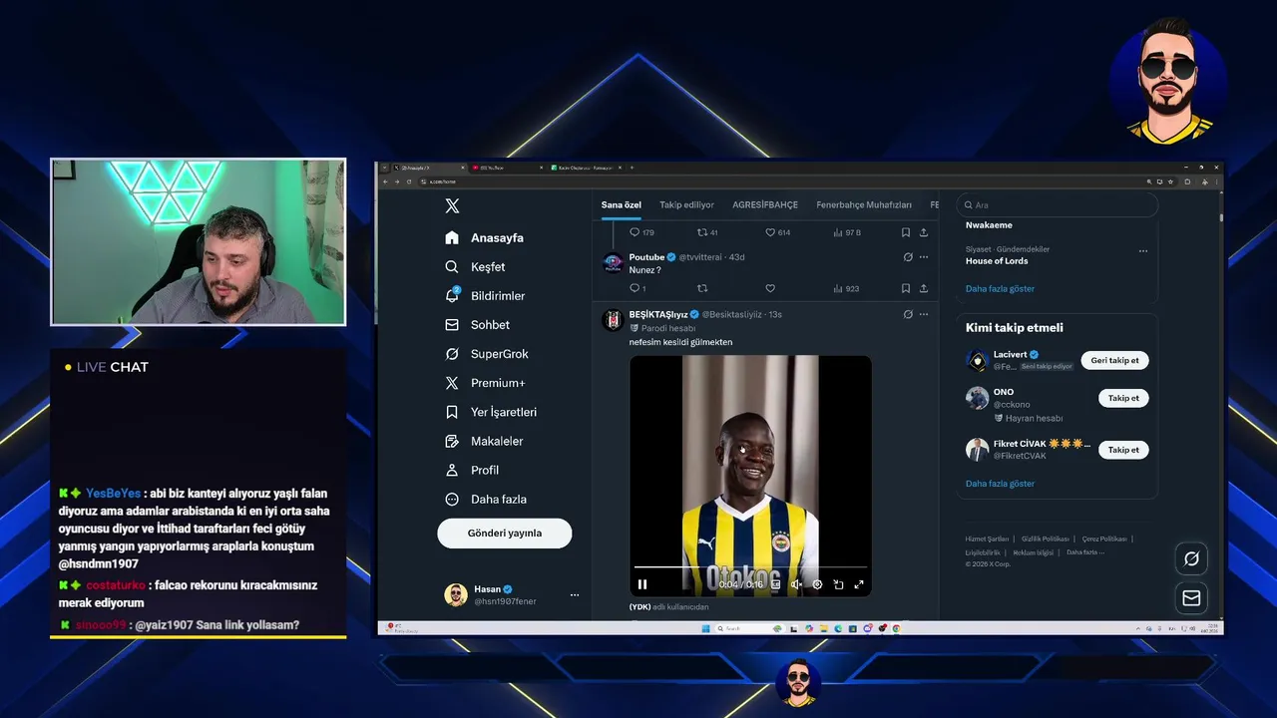This screenshot has width=1277, height=718.
Task: Open Windows Start button
Action: (x=703, y=628)
